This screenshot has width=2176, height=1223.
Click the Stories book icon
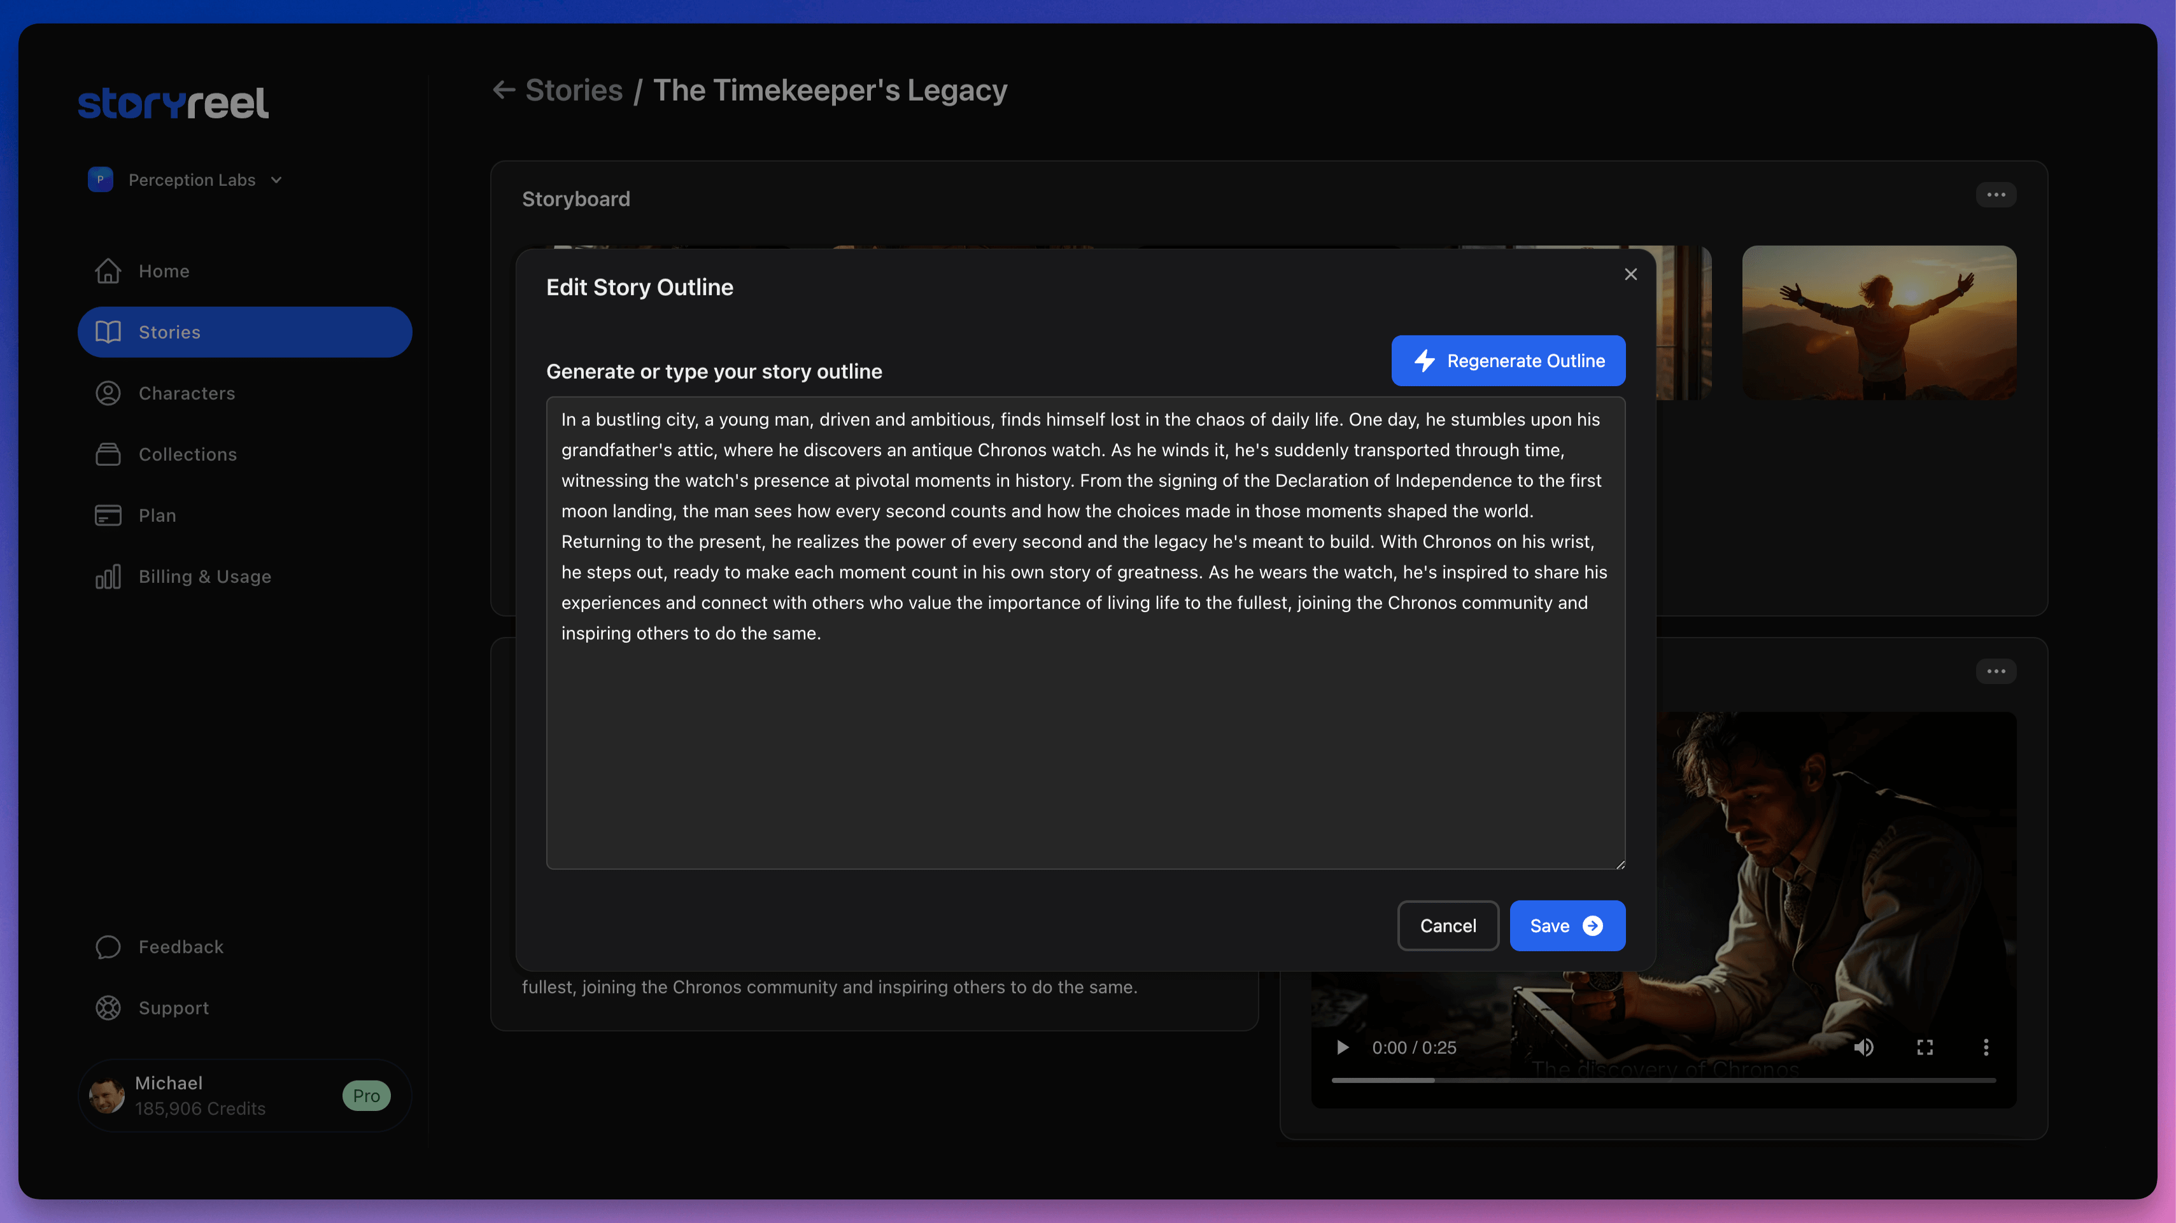(x=108, y=332)
